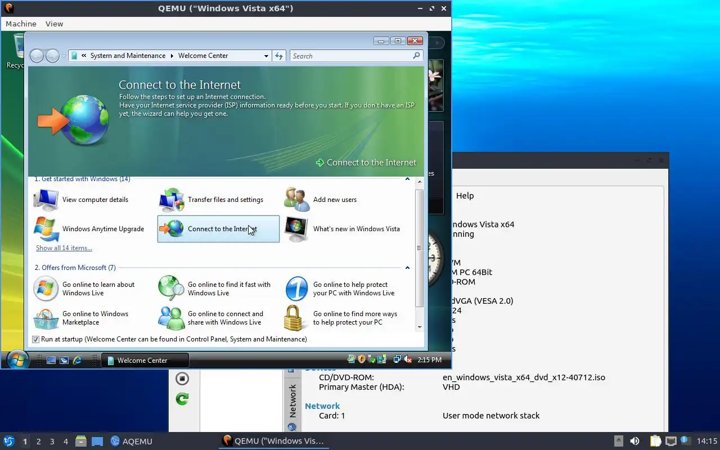720x450 pixels.
Task: Collapse the Offers from Microsoft section
Action: pos(407,268)
